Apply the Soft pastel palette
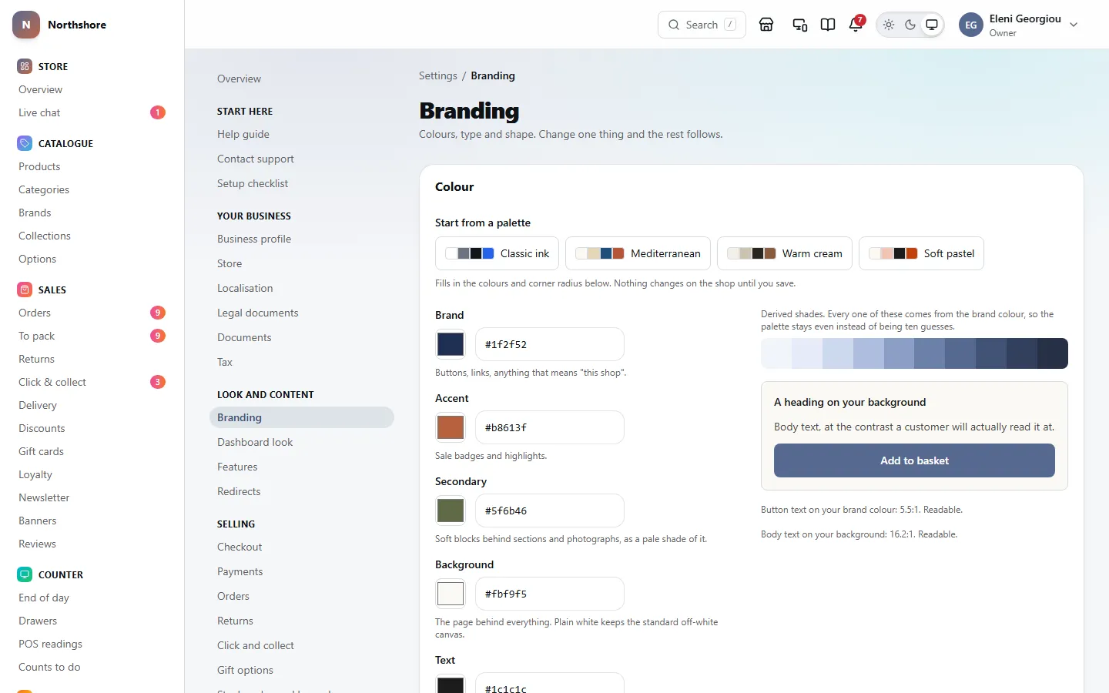 pyautogui.click(x=921, y=253)
